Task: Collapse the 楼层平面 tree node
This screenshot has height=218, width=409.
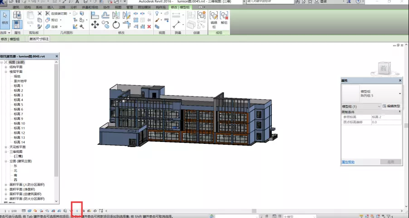Action: click(x=6, y=71)
